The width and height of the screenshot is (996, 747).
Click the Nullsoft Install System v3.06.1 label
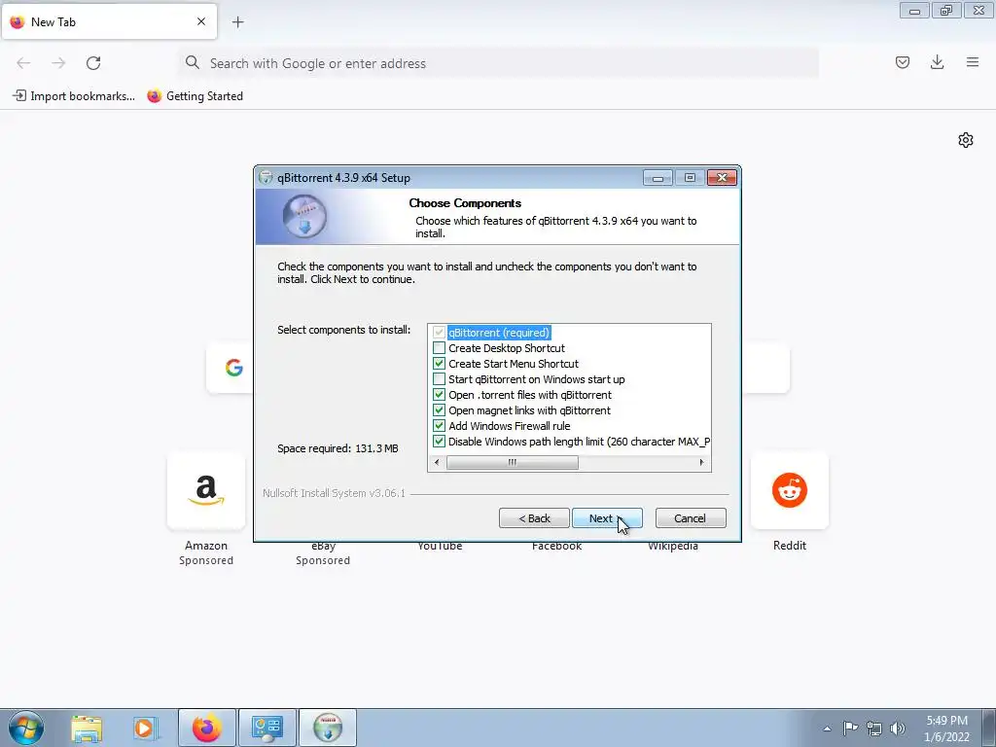click(x=335, y=493)
